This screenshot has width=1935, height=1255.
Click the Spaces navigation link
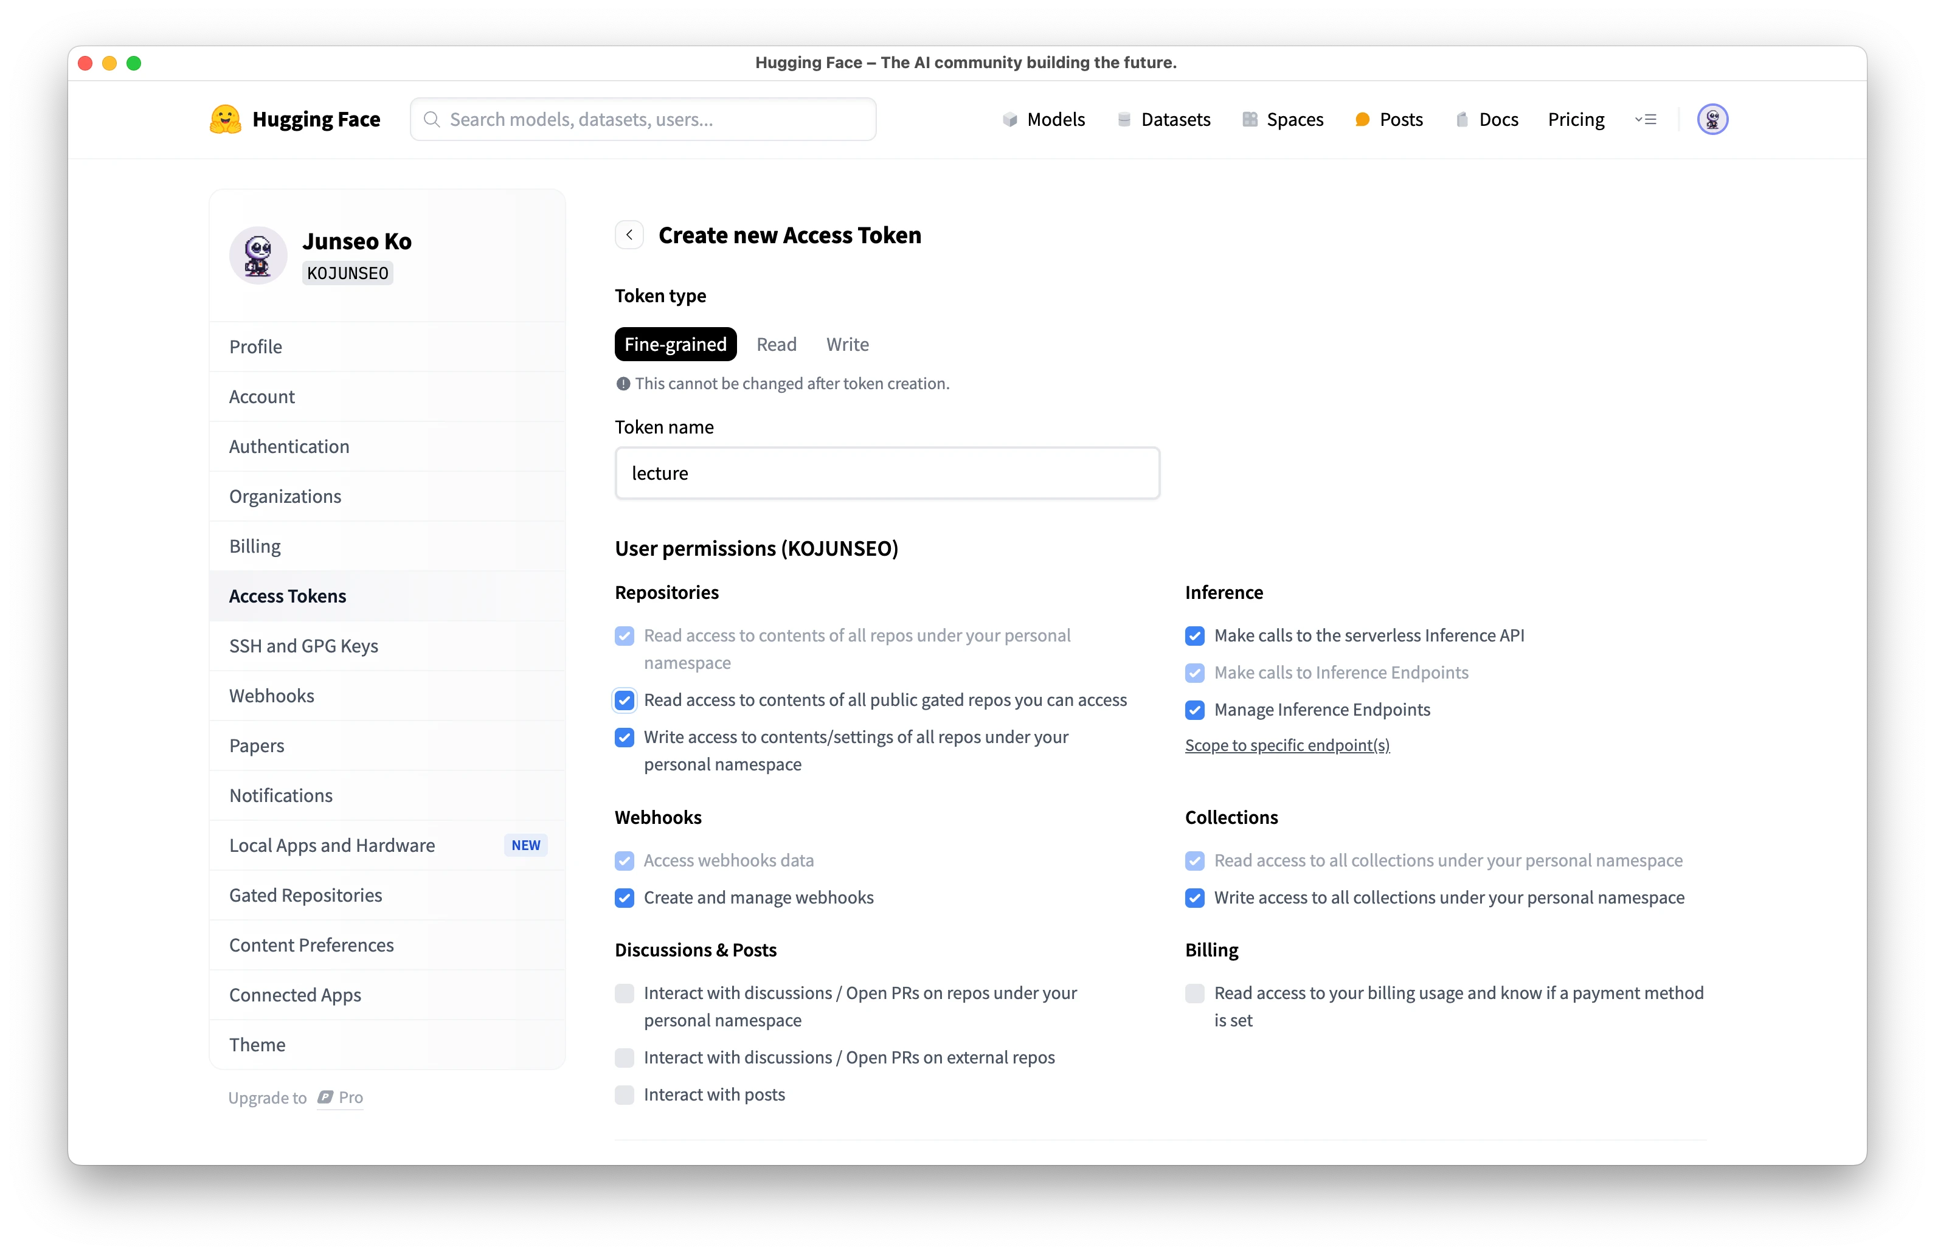[x=1294, y=120]
